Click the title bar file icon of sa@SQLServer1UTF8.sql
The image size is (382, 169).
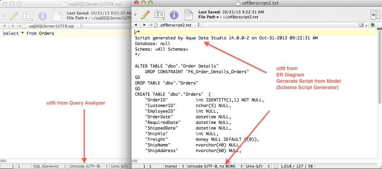click(64, 4)
